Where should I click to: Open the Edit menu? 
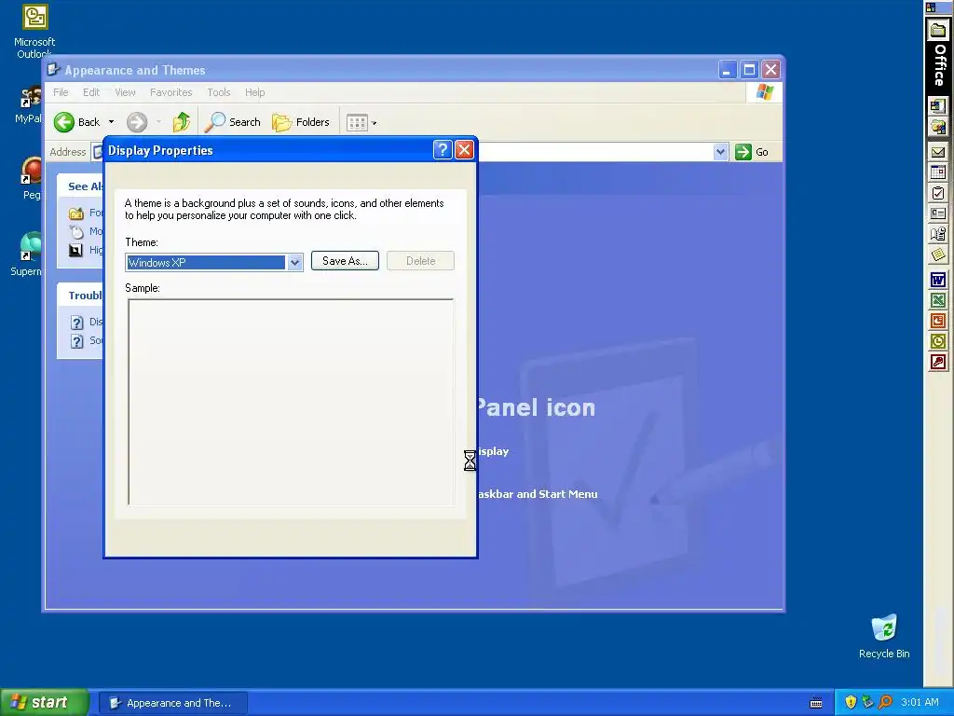(x=91, y=92)
